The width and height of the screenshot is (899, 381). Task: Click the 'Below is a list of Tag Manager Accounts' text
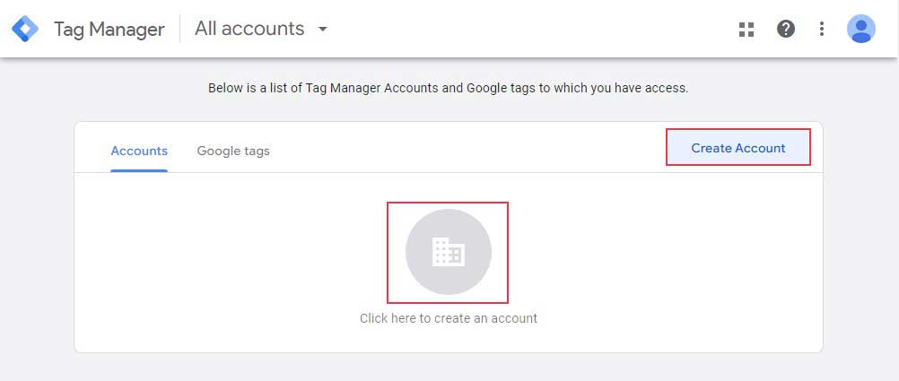pyautogui.click(x=448, y=88)
